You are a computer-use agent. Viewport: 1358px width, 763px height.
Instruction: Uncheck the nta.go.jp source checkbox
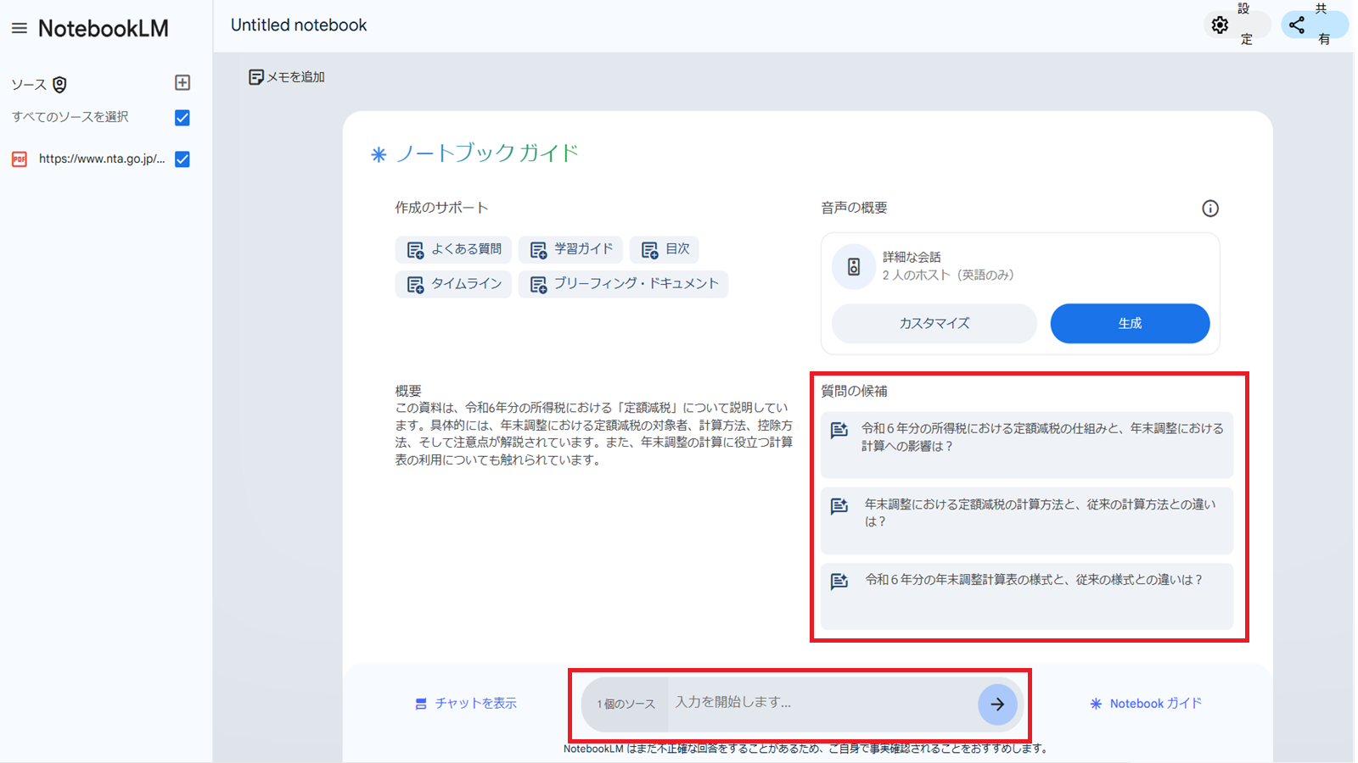[182, 159]
